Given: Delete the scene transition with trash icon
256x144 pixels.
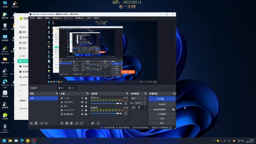Looking at the screenshot, I should [x=139, y=108].
